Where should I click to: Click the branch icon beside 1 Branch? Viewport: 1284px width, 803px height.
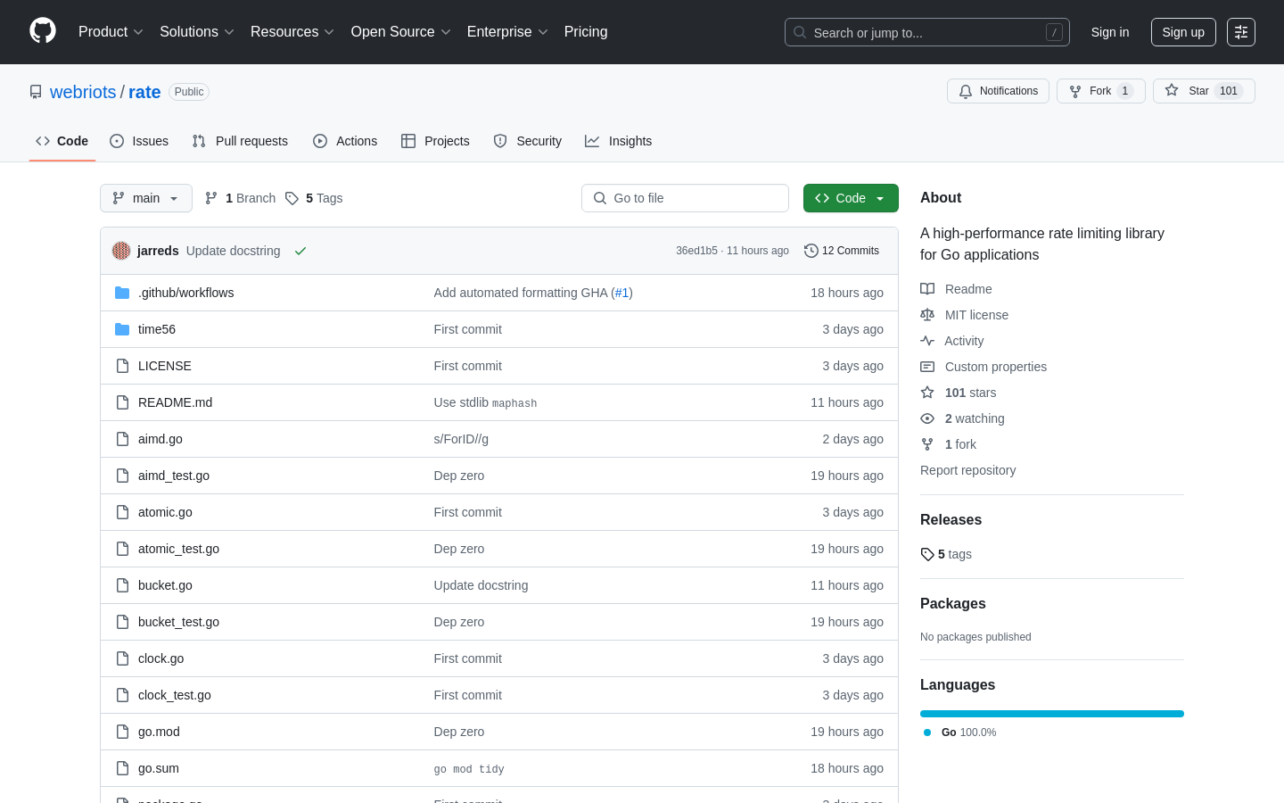211,198
